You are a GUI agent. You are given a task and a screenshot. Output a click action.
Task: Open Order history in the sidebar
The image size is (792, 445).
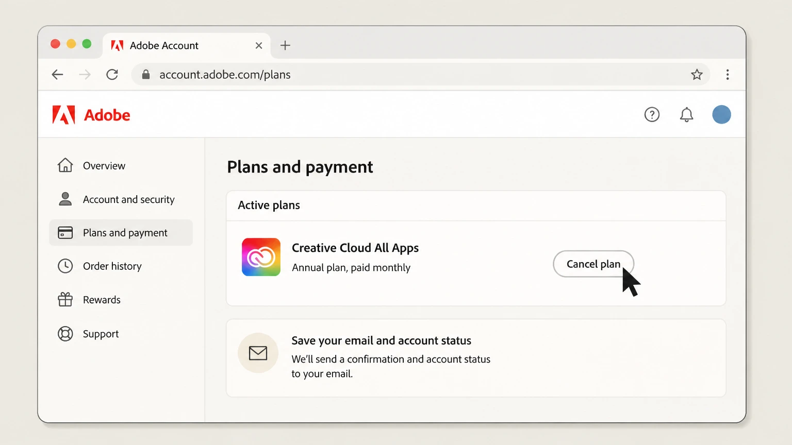[x=121, y=266]
